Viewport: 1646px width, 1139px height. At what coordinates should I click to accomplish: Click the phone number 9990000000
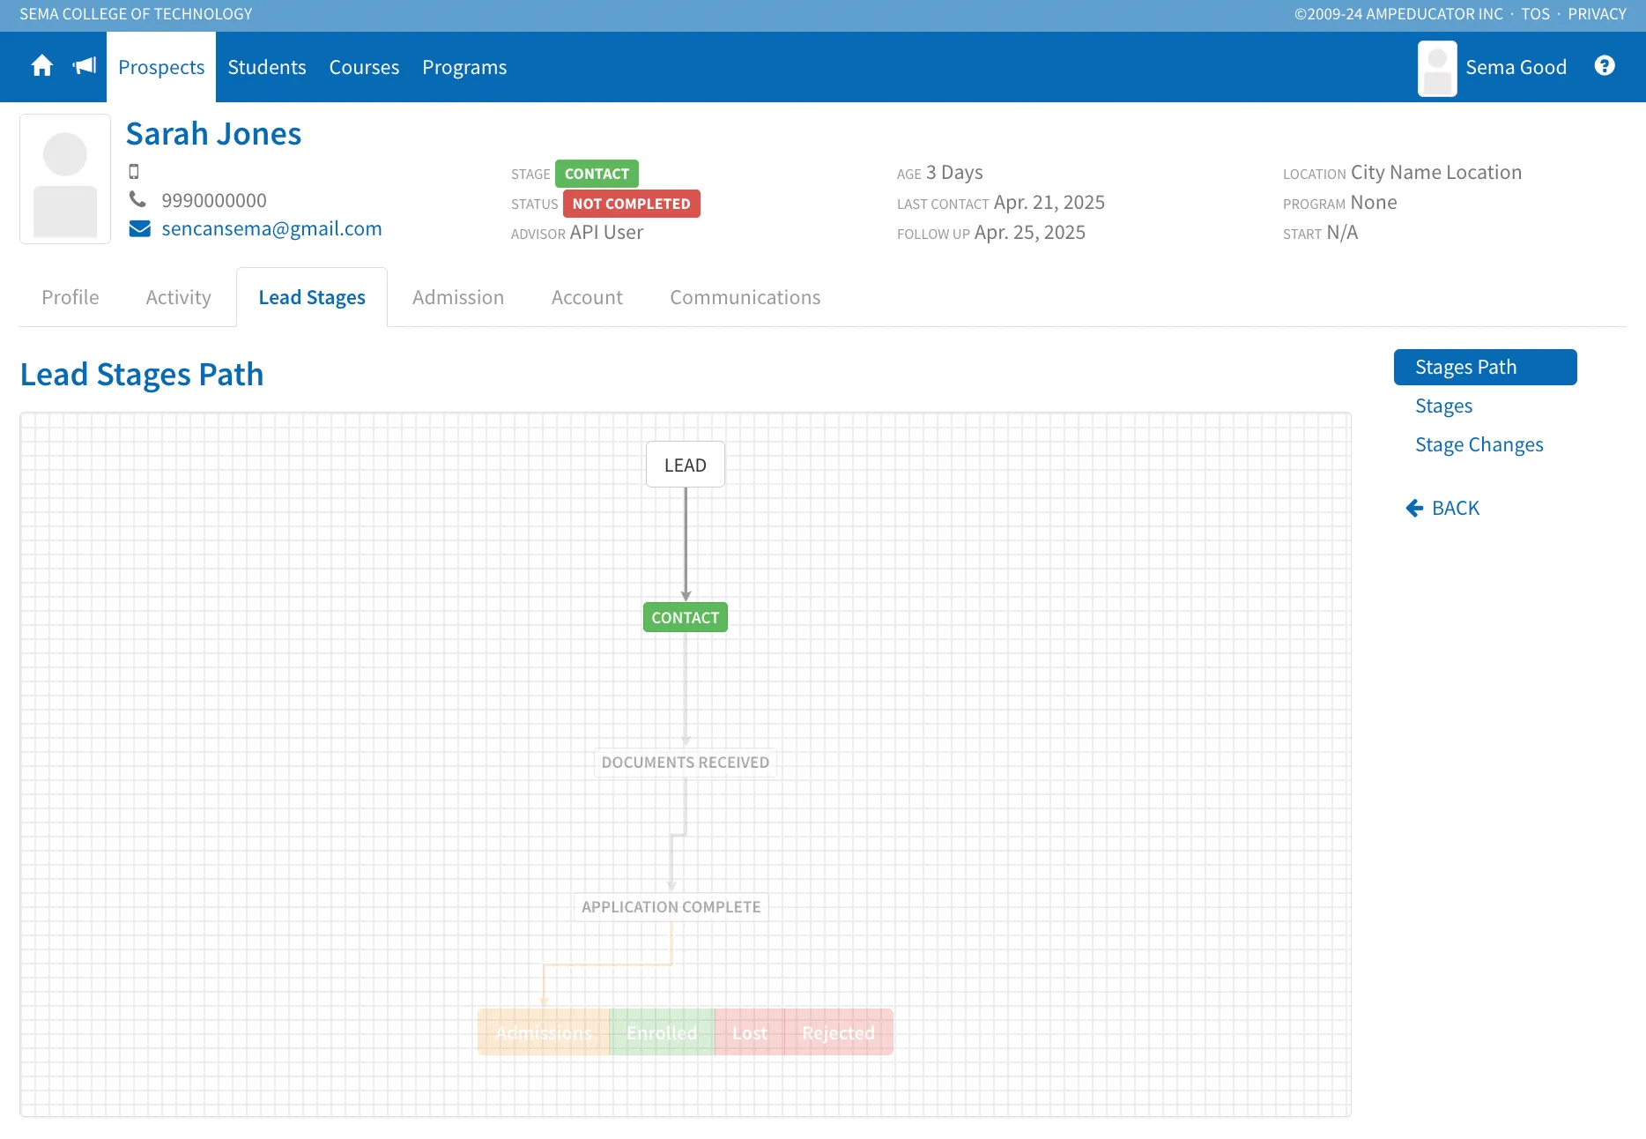coord(214,200)
